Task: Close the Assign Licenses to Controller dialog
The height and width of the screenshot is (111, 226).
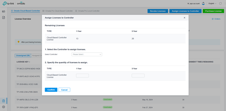Action: coord(184,17)
